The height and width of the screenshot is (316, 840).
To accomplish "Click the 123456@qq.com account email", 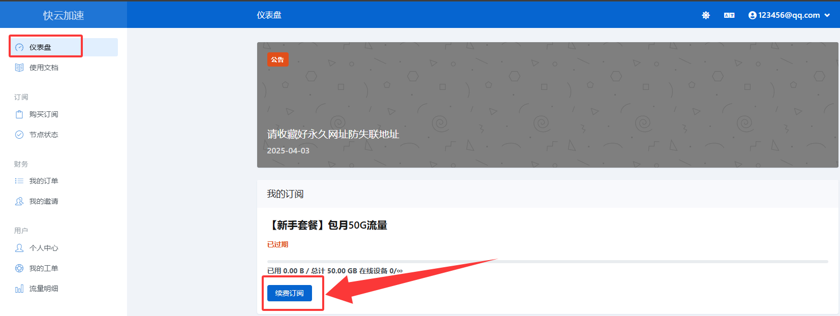I will coord(789,15).
